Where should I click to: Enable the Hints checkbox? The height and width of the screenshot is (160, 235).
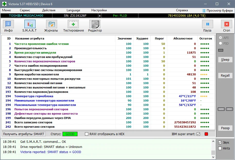coord(220,148)
